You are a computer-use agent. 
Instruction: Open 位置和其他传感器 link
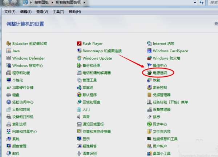click(97, 132)
